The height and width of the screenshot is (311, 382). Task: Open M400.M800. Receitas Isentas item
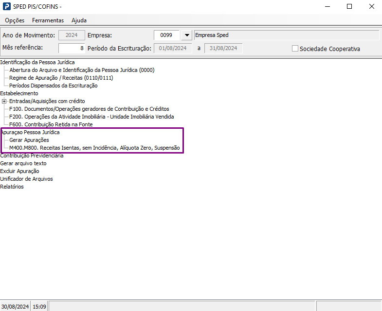pyautogui.click(x=94, y=148)
